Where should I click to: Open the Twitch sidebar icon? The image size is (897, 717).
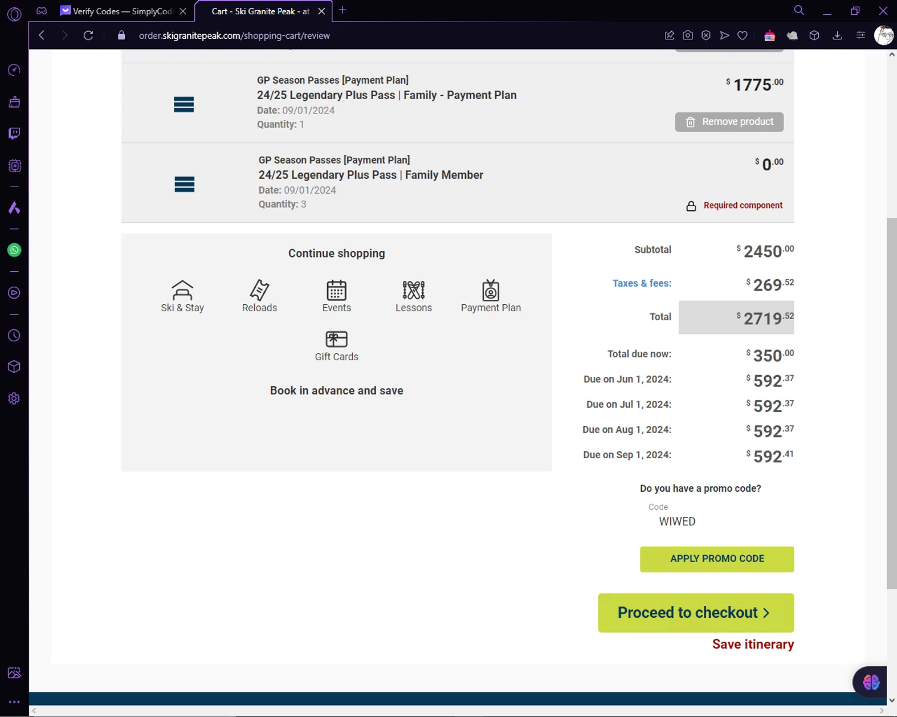point(14,133)
